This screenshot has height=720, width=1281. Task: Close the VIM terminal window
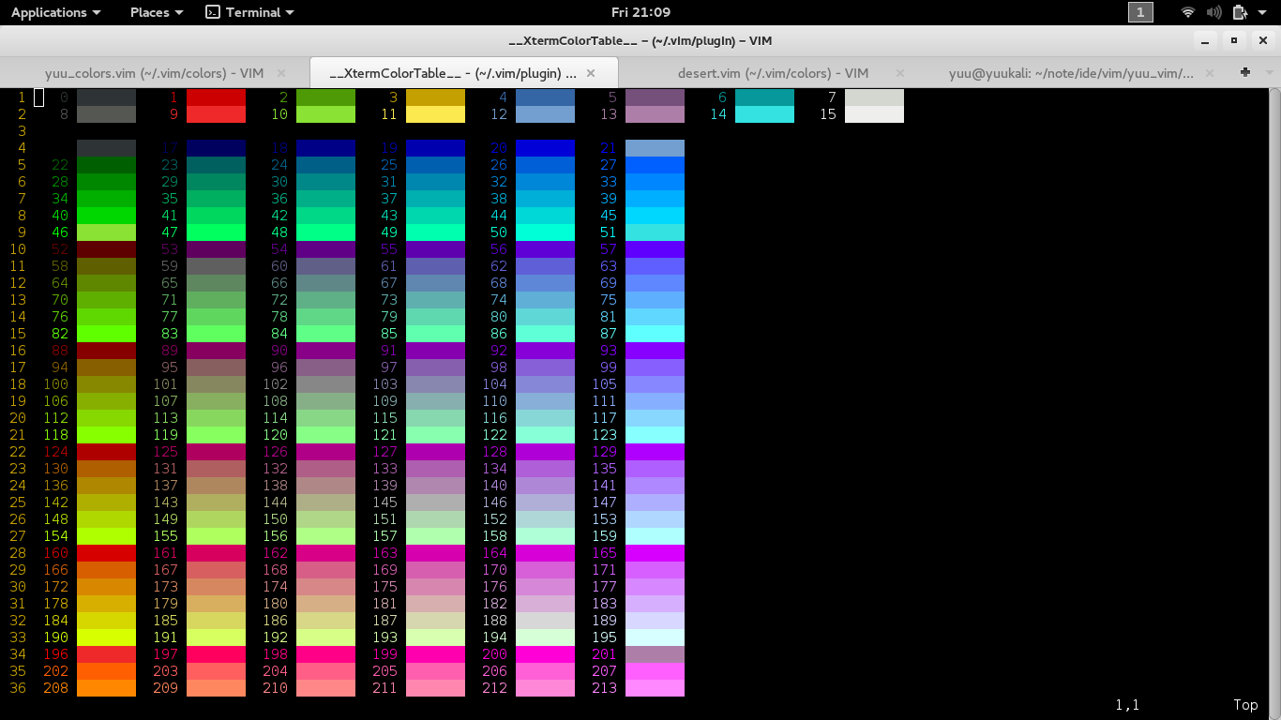point(1263,40)
